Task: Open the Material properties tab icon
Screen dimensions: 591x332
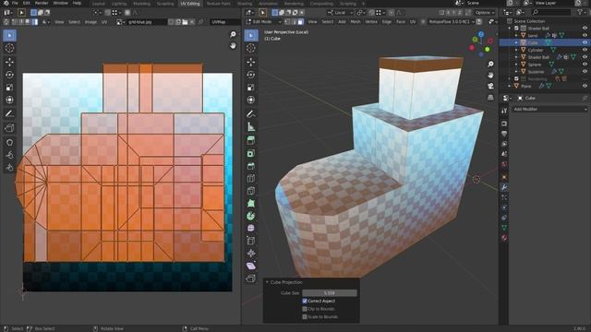Action: click(x=504, y=238)
